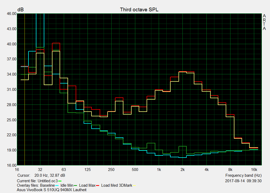Click the 2017-09-14 09:39:30 timestamp
This screenshot has height=193, width=270.
point(243,181)
